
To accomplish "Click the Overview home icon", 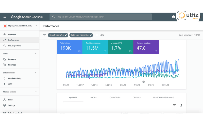I will (x=5, y=35).
